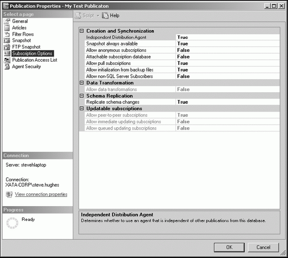Image resolution: width=288 pixels, height=258 pixels.
Task: Click Allow queued updating subscriptions label
Action: 121,128
